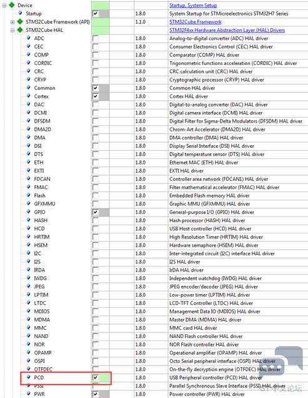The image size is (308, 398).
Task: Select the Flash tree item
Action: pyautogui.click(x=39, y=196)
